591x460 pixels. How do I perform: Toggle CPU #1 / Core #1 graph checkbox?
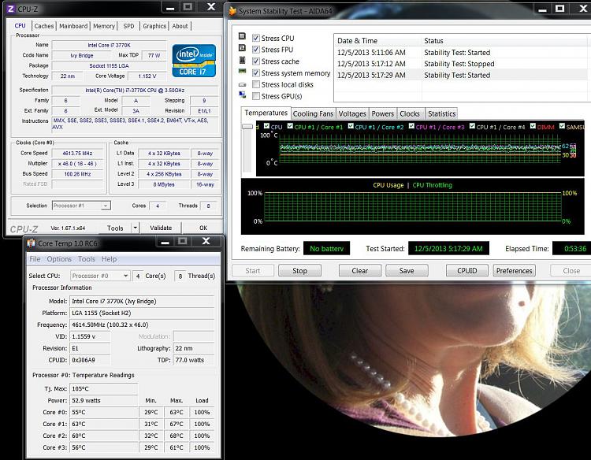coord(290,126)
